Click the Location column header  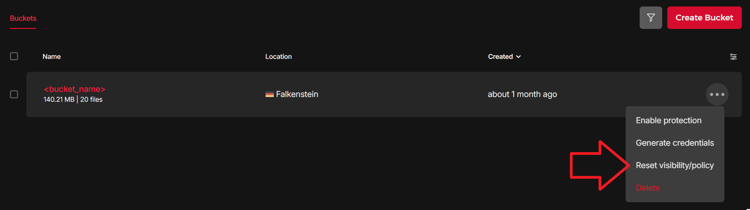[278, 57]
